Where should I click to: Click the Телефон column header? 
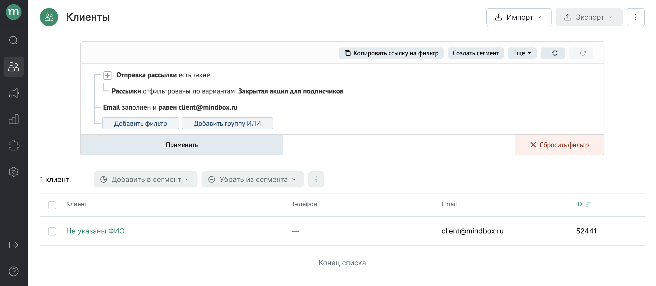[x=304, y=204]
